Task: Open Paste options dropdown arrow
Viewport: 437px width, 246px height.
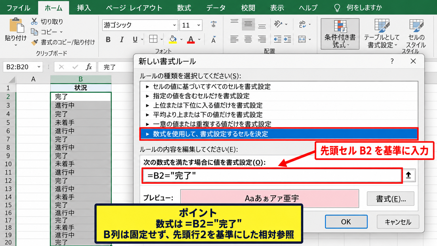Action: 16,45
